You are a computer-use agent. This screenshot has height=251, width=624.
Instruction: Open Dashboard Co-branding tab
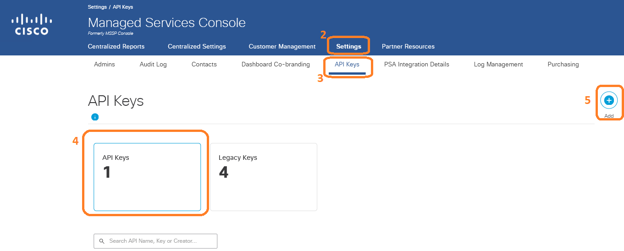(x=276, y=64)
